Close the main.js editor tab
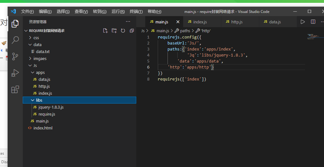Screen dimensions: 324x167 point(178,22)
